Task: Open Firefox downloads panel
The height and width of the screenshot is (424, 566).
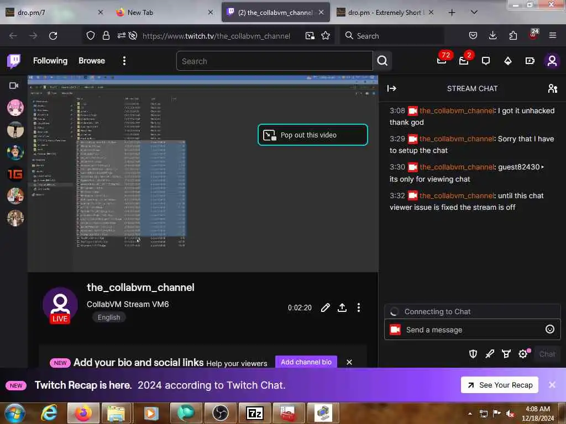Action: [492, 36]
